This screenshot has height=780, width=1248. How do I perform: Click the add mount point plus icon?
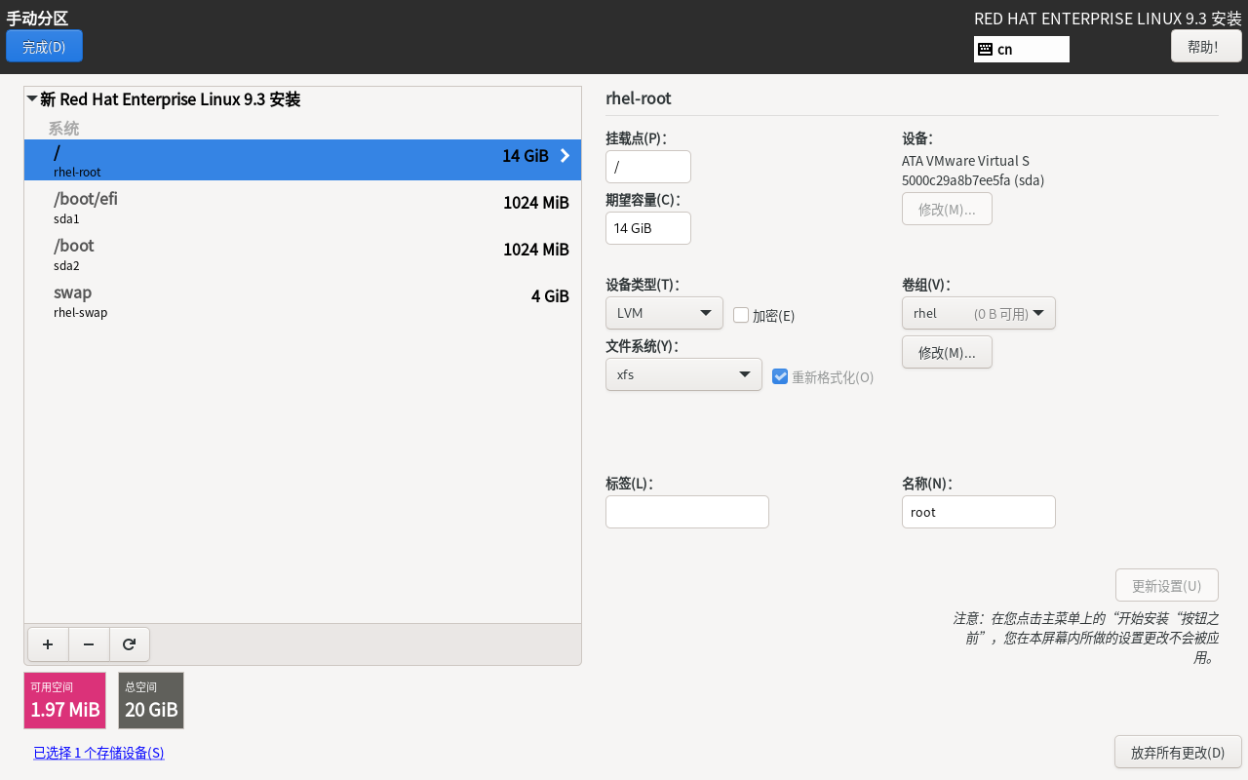(x=48, y=644)
